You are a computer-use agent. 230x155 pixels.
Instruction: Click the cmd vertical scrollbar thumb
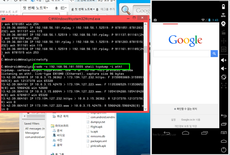146,49
